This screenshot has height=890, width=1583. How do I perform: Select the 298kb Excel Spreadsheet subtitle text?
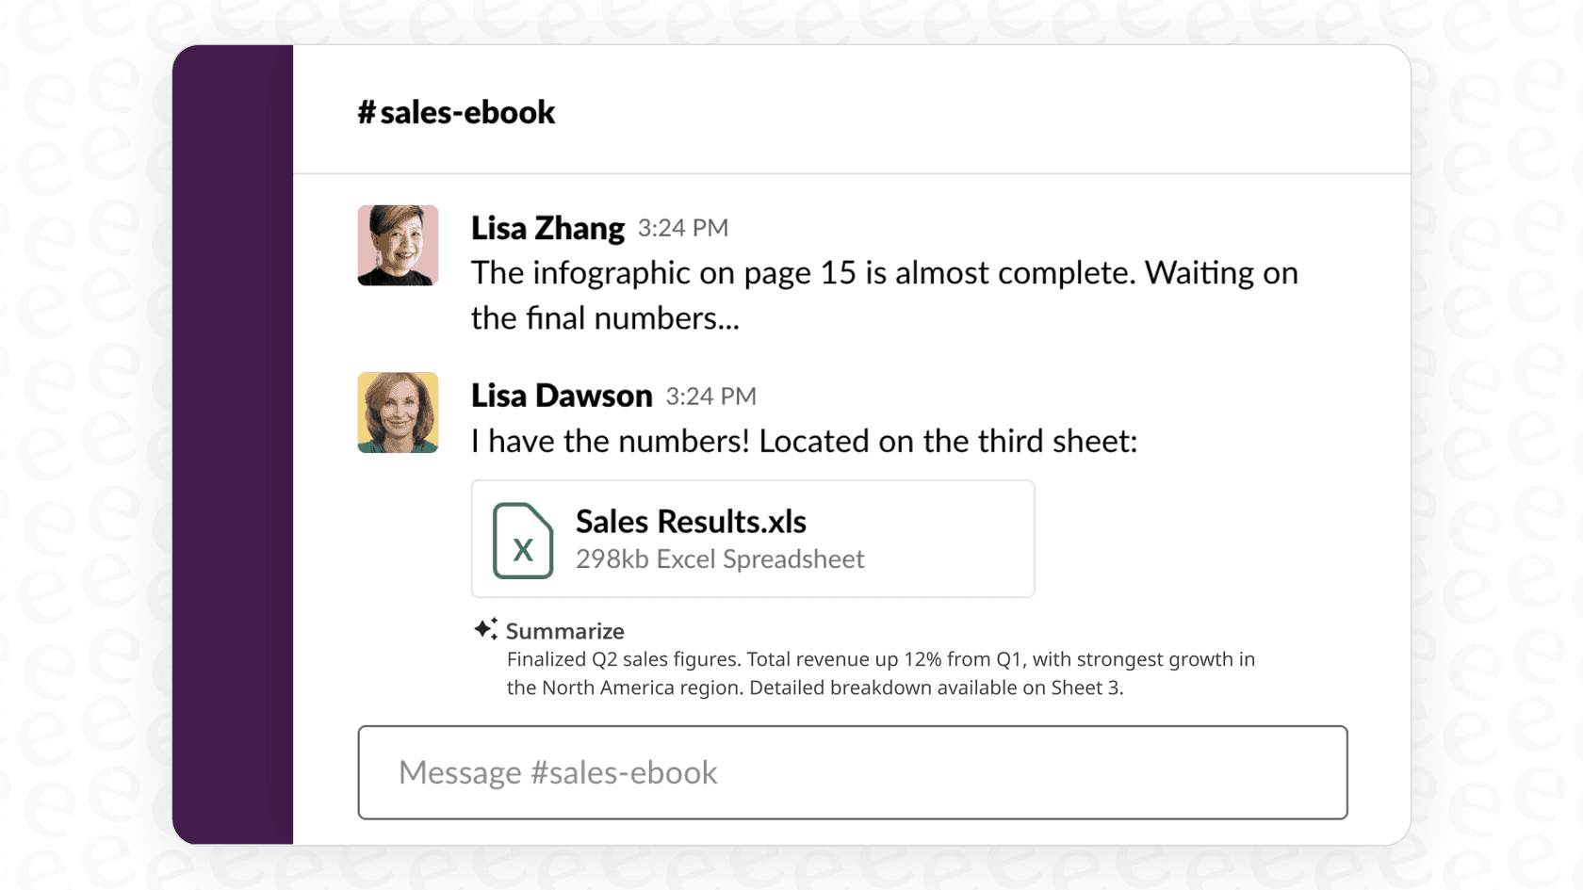click(720, 558)
